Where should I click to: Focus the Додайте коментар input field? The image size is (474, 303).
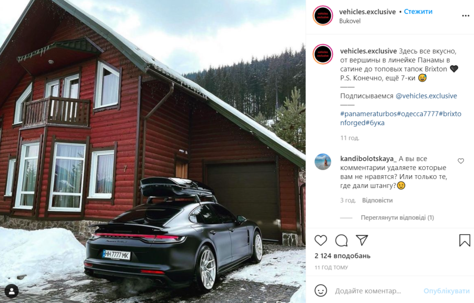tap(376, 291)
